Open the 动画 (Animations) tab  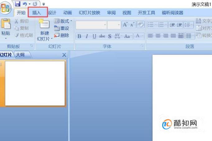point(67,13)
